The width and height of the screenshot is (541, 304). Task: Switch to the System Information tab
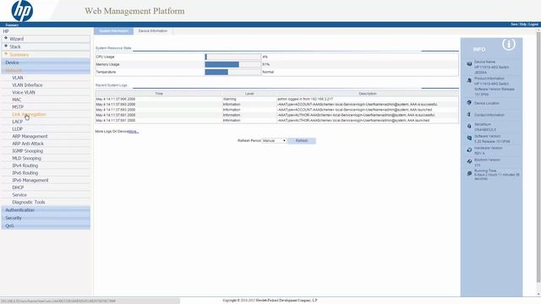(113, 30)
